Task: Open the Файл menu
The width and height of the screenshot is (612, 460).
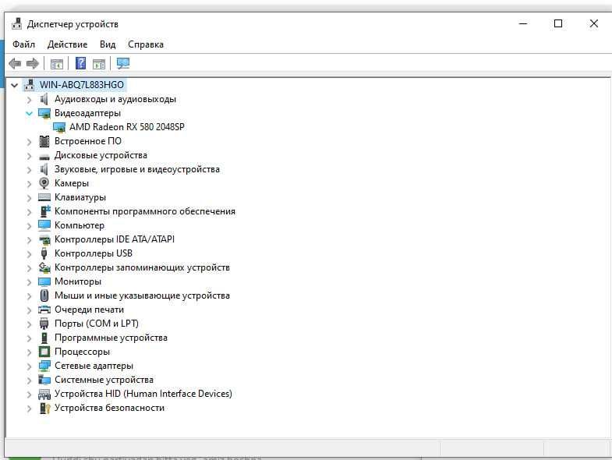Action: click(24, 44)
